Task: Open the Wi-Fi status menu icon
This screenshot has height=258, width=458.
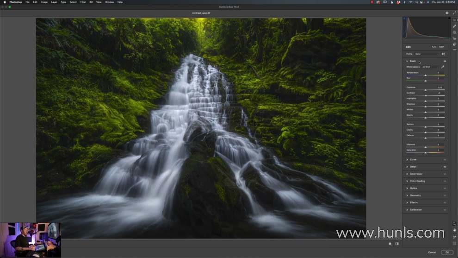Action: pyautogui.click(x=410, y=2)
